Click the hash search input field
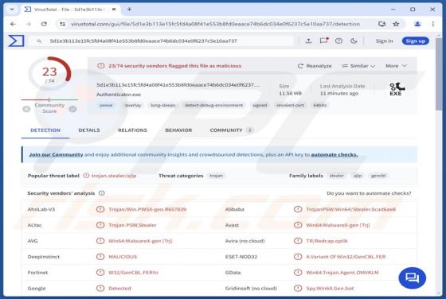 tap(161, 41)
